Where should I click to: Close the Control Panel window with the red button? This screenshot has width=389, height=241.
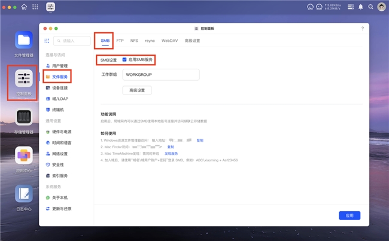pos(45,29)
